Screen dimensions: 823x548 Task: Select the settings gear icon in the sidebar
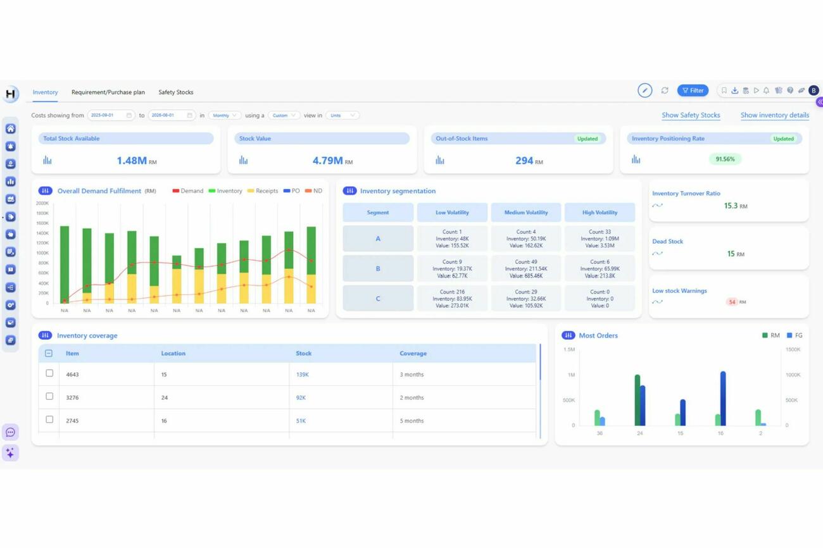[x=10, y=304]
